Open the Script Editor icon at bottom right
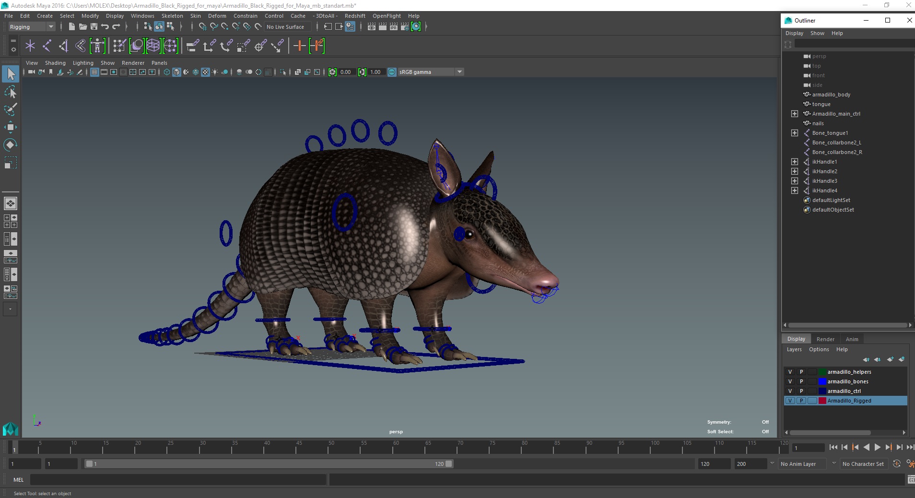Image resolution: width=915 pixels, height=498 pixels. (x=911, y=479)
